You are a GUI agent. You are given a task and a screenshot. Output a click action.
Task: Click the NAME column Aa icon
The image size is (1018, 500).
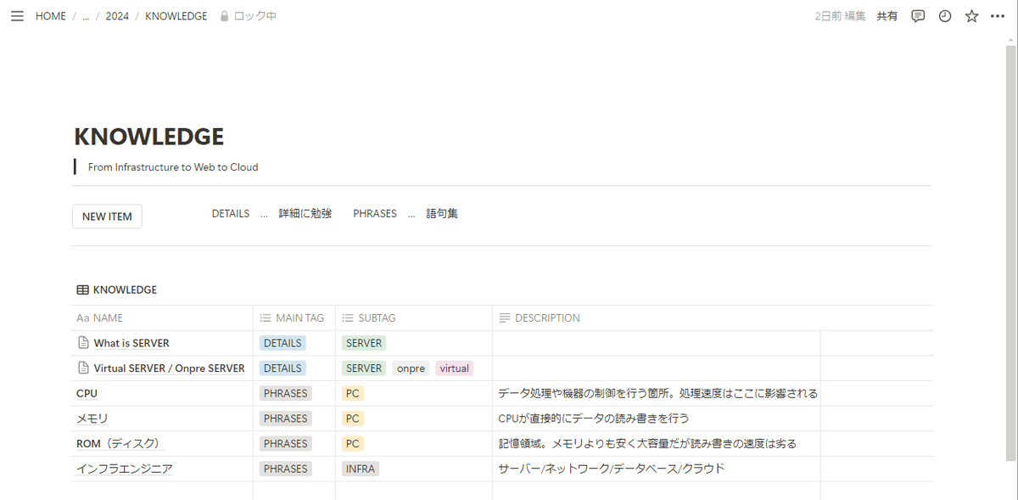coord(82,318)
